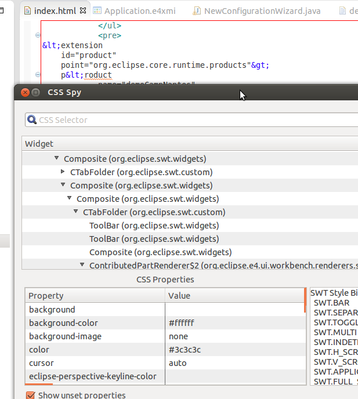Select the eclipse-perspective-keyline-color row

[x=165, y=376]
